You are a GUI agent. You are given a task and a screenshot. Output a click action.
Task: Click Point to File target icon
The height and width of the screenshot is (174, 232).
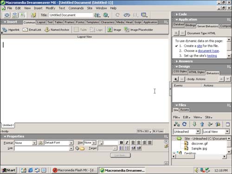tap(77, 148)
